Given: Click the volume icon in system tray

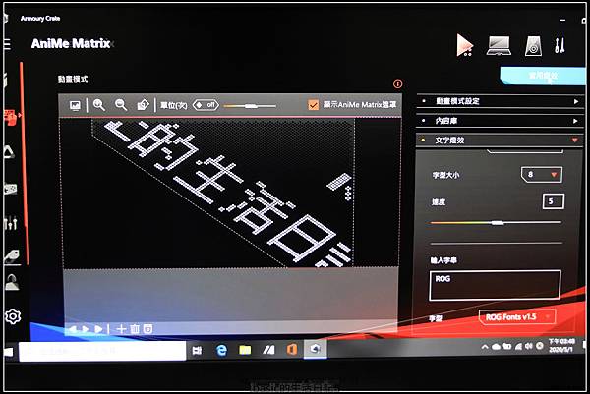Looking at the screenshot, I should [529, 346].
